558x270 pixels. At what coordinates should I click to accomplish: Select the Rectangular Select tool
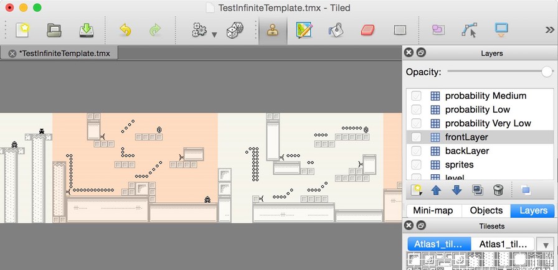(x=400, y=30)
